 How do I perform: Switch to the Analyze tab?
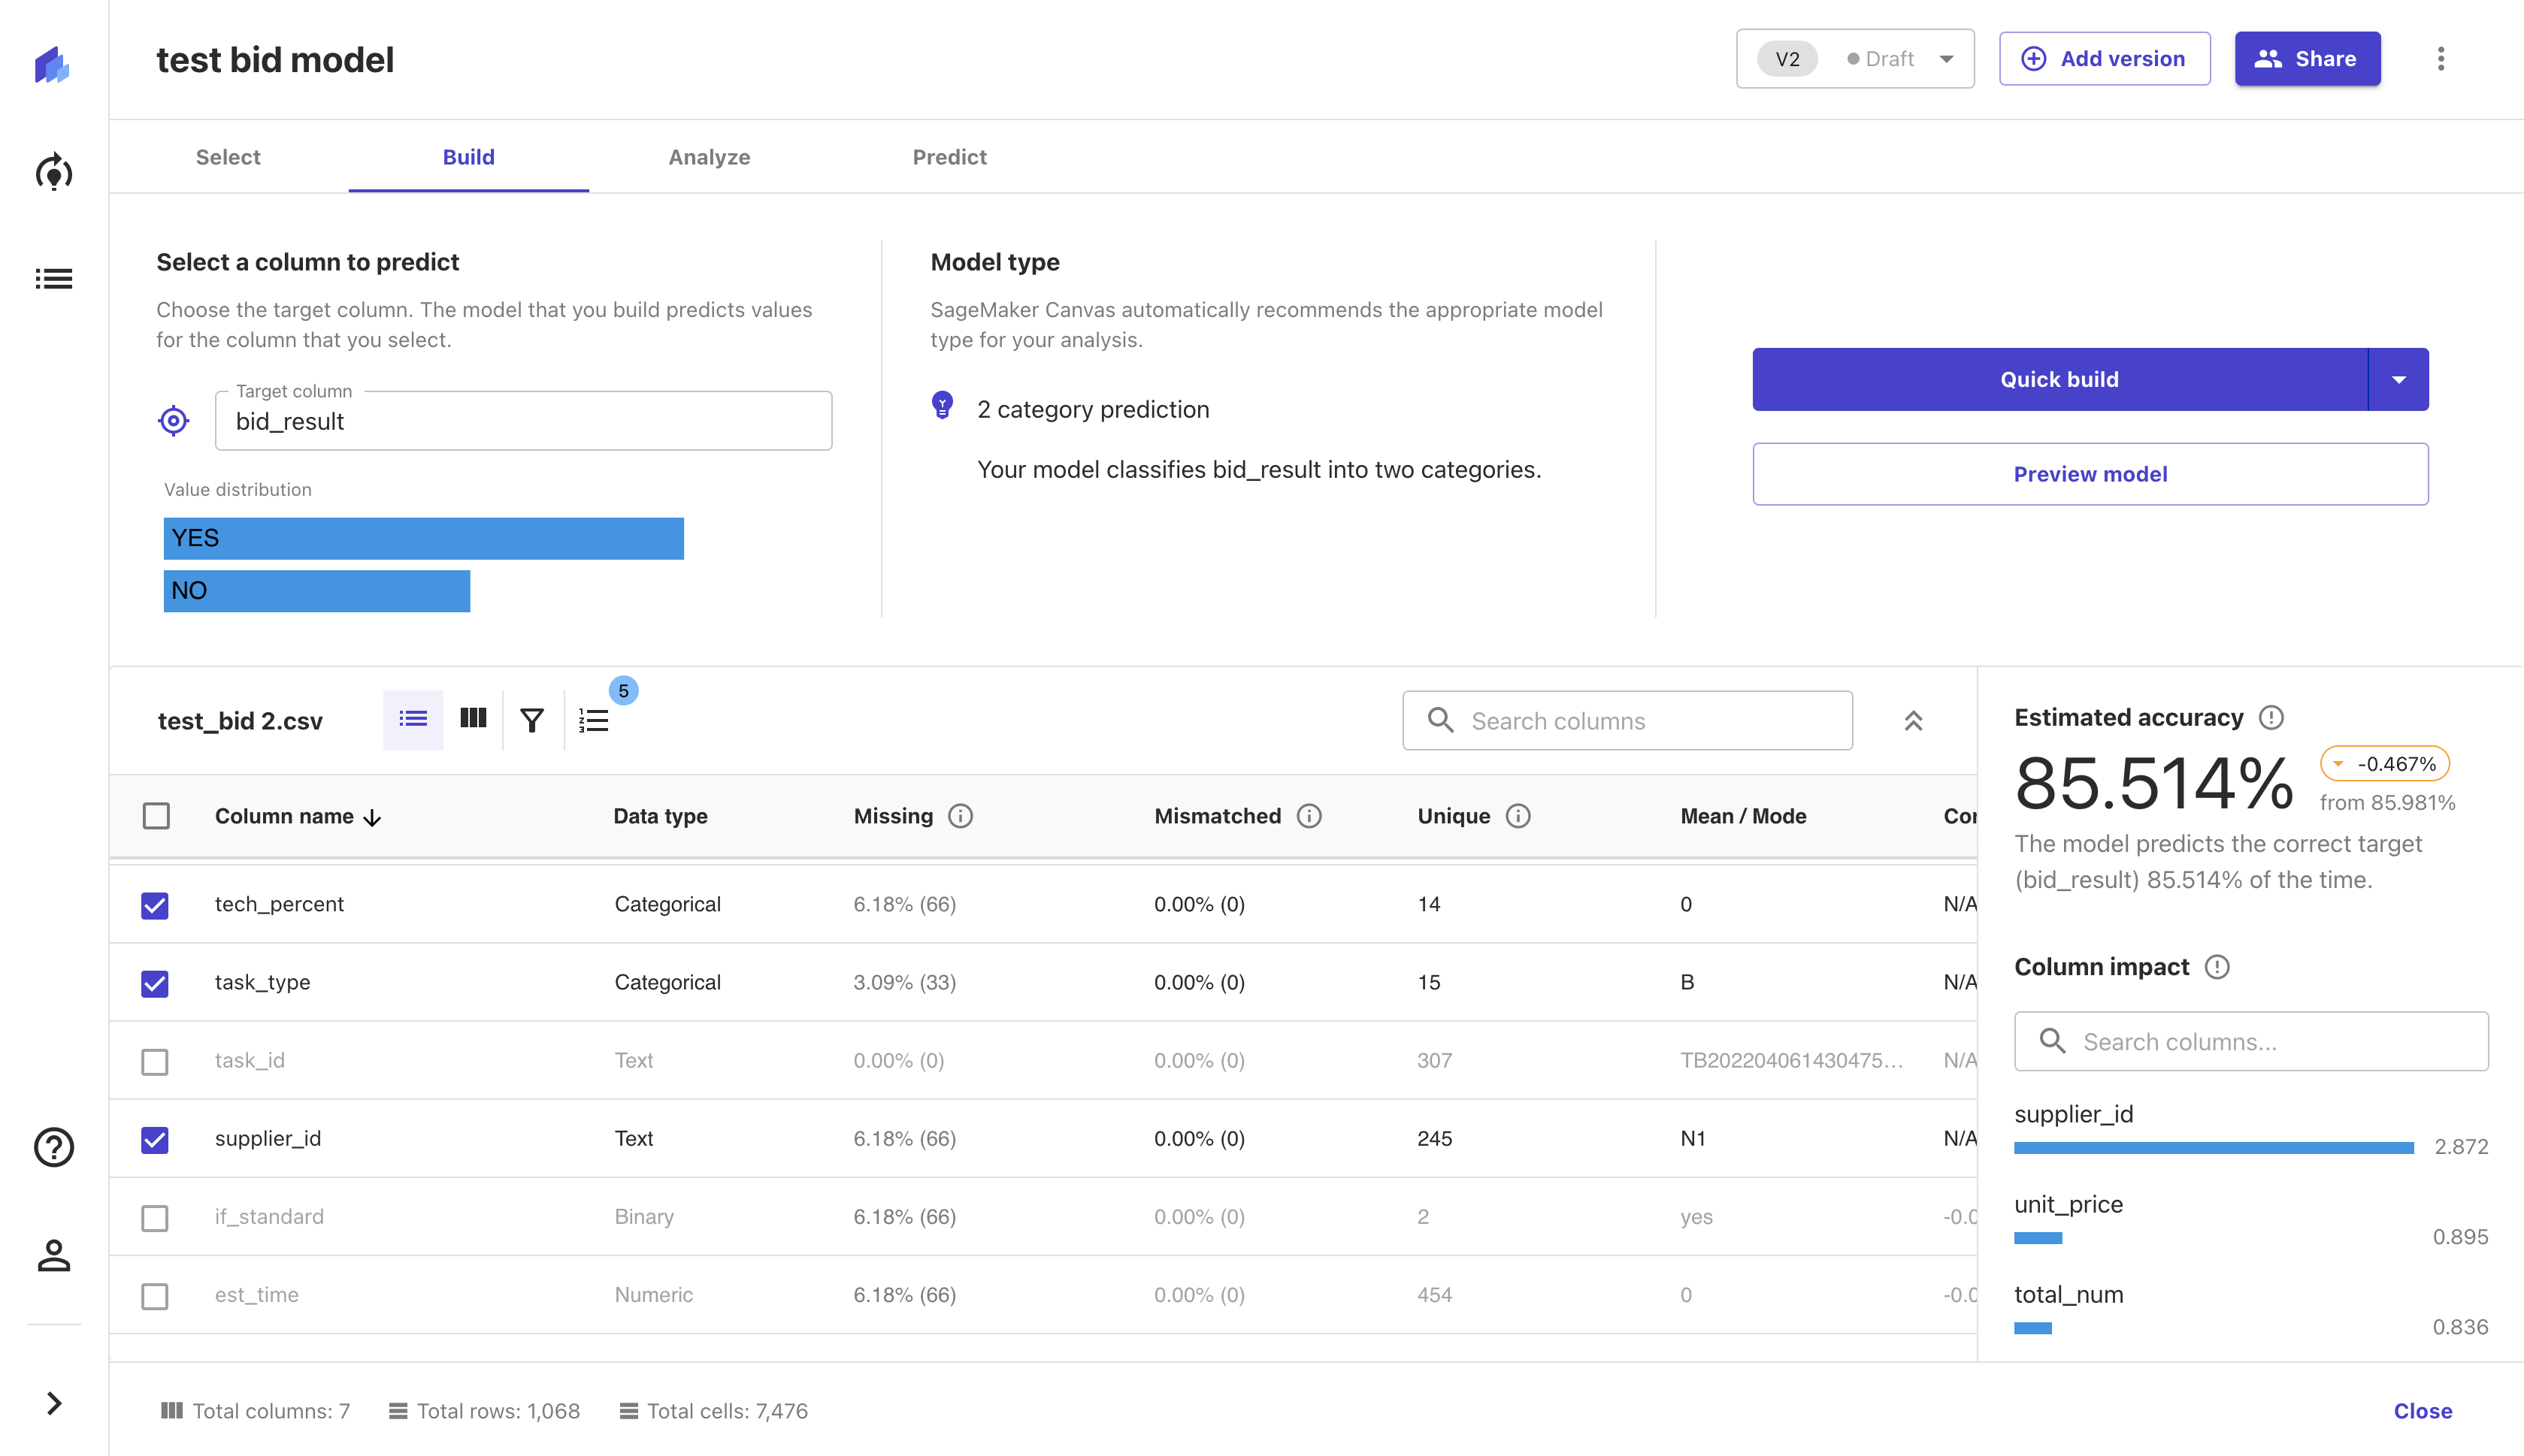tap(710, 157)
